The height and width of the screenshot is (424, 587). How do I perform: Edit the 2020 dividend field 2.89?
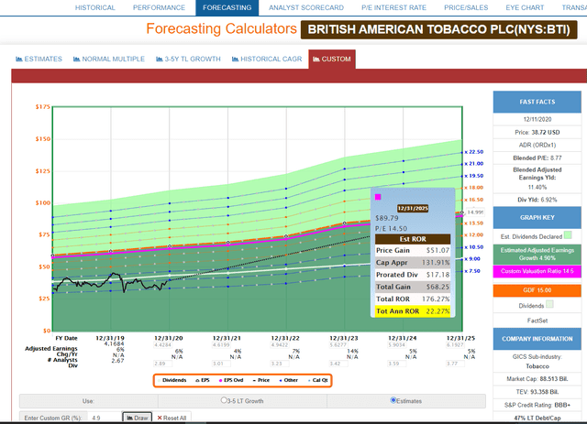pyautogui.click(x=163, y=364)
